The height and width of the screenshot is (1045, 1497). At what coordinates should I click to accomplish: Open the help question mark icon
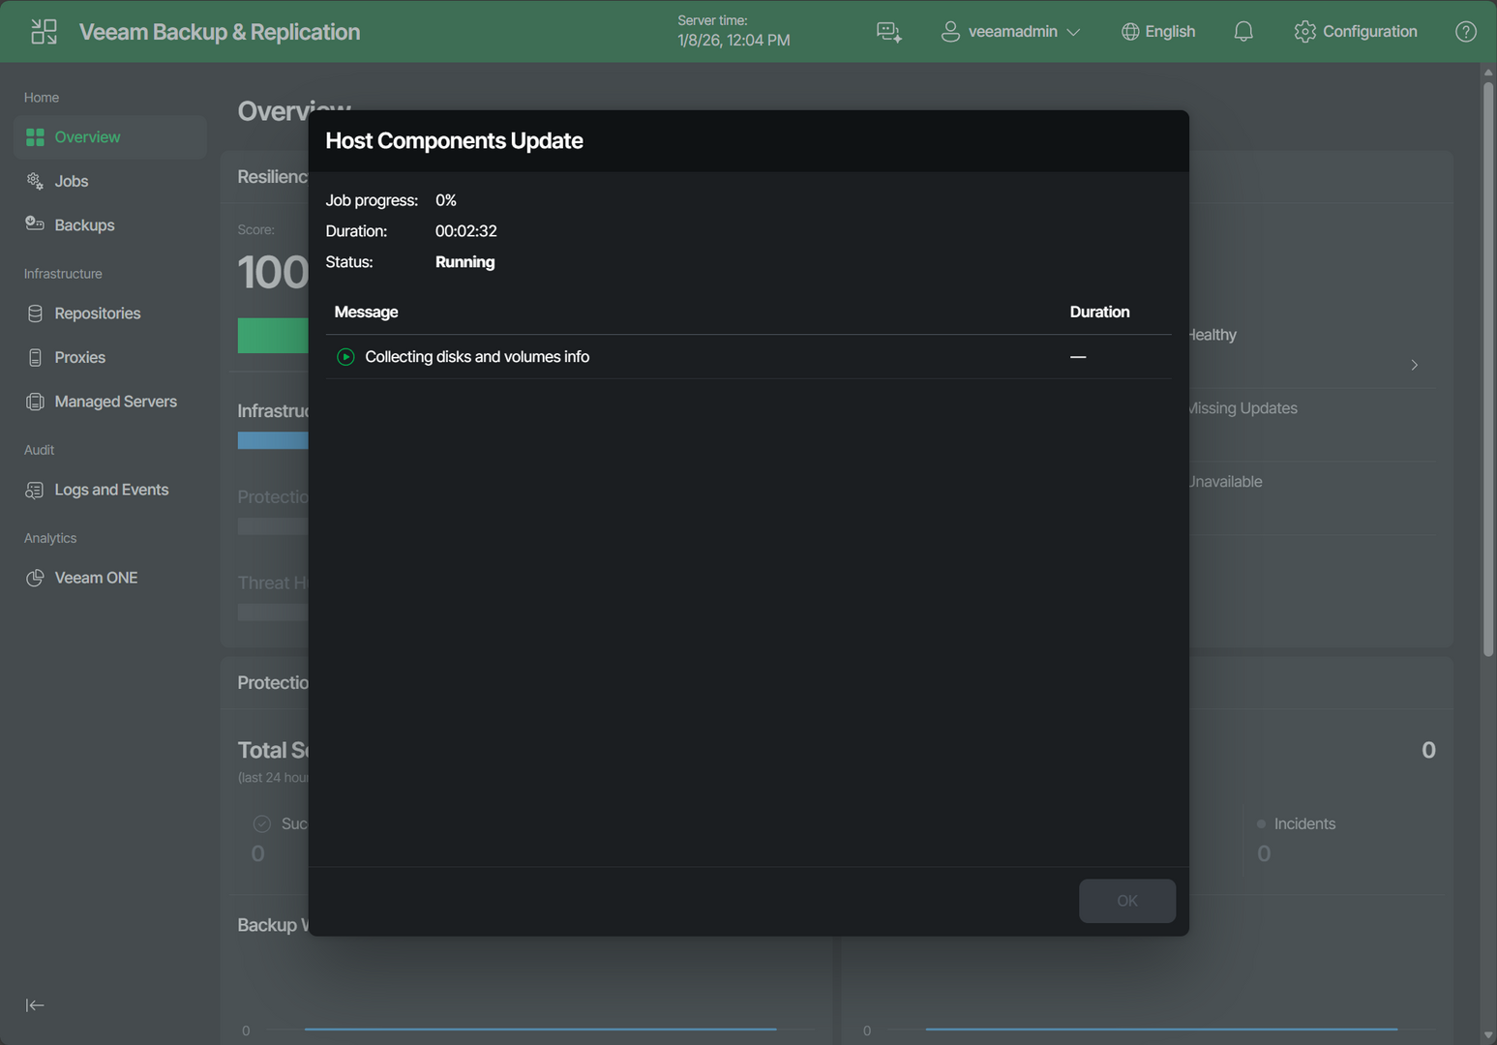click(1466, 32)
